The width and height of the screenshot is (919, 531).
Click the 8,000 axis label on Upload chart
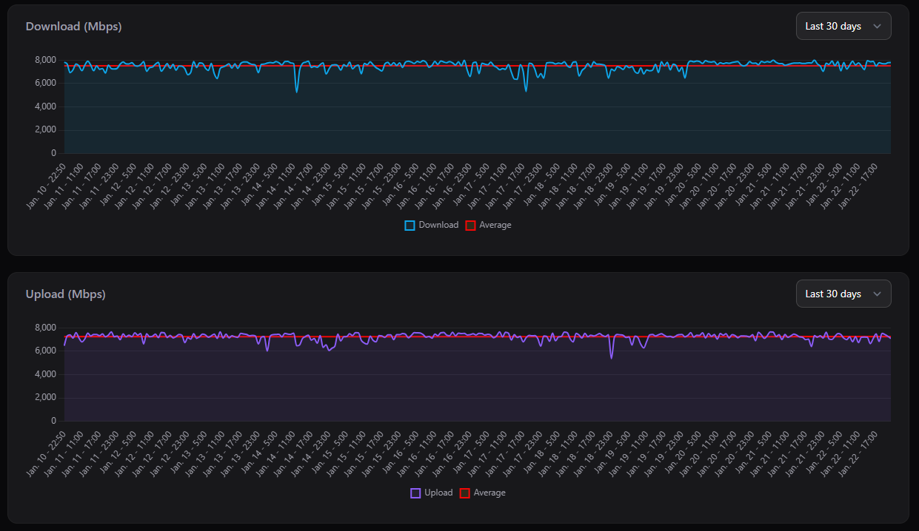coord(45,327)
